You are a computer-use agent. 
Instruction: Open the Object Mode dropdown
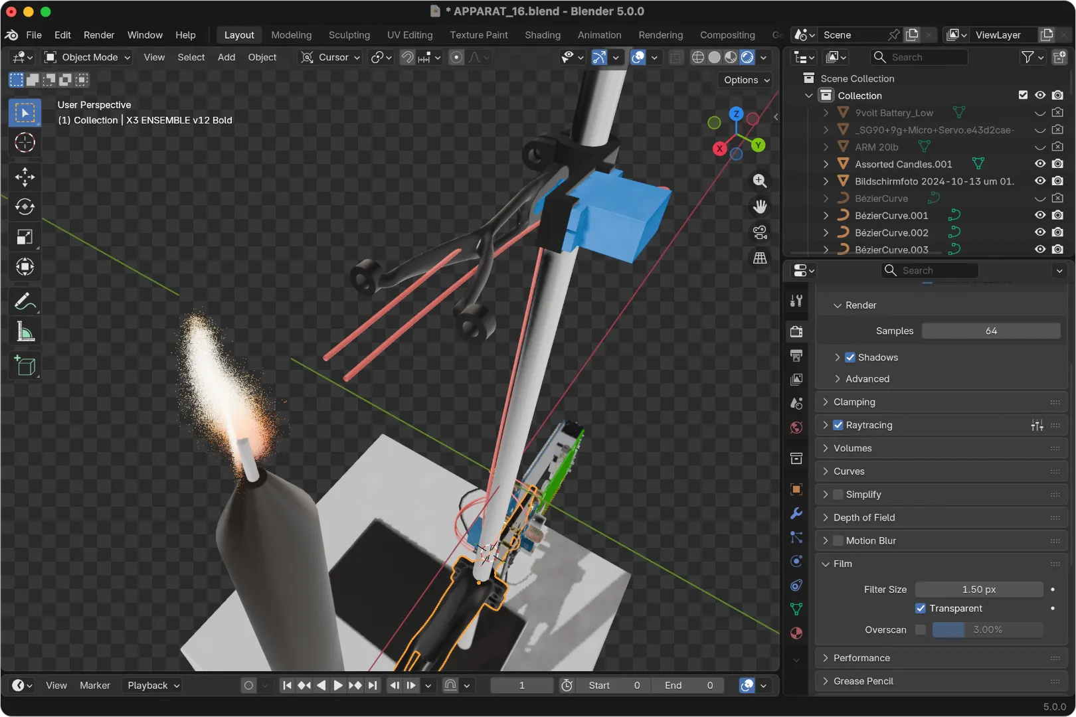point(86,57)
